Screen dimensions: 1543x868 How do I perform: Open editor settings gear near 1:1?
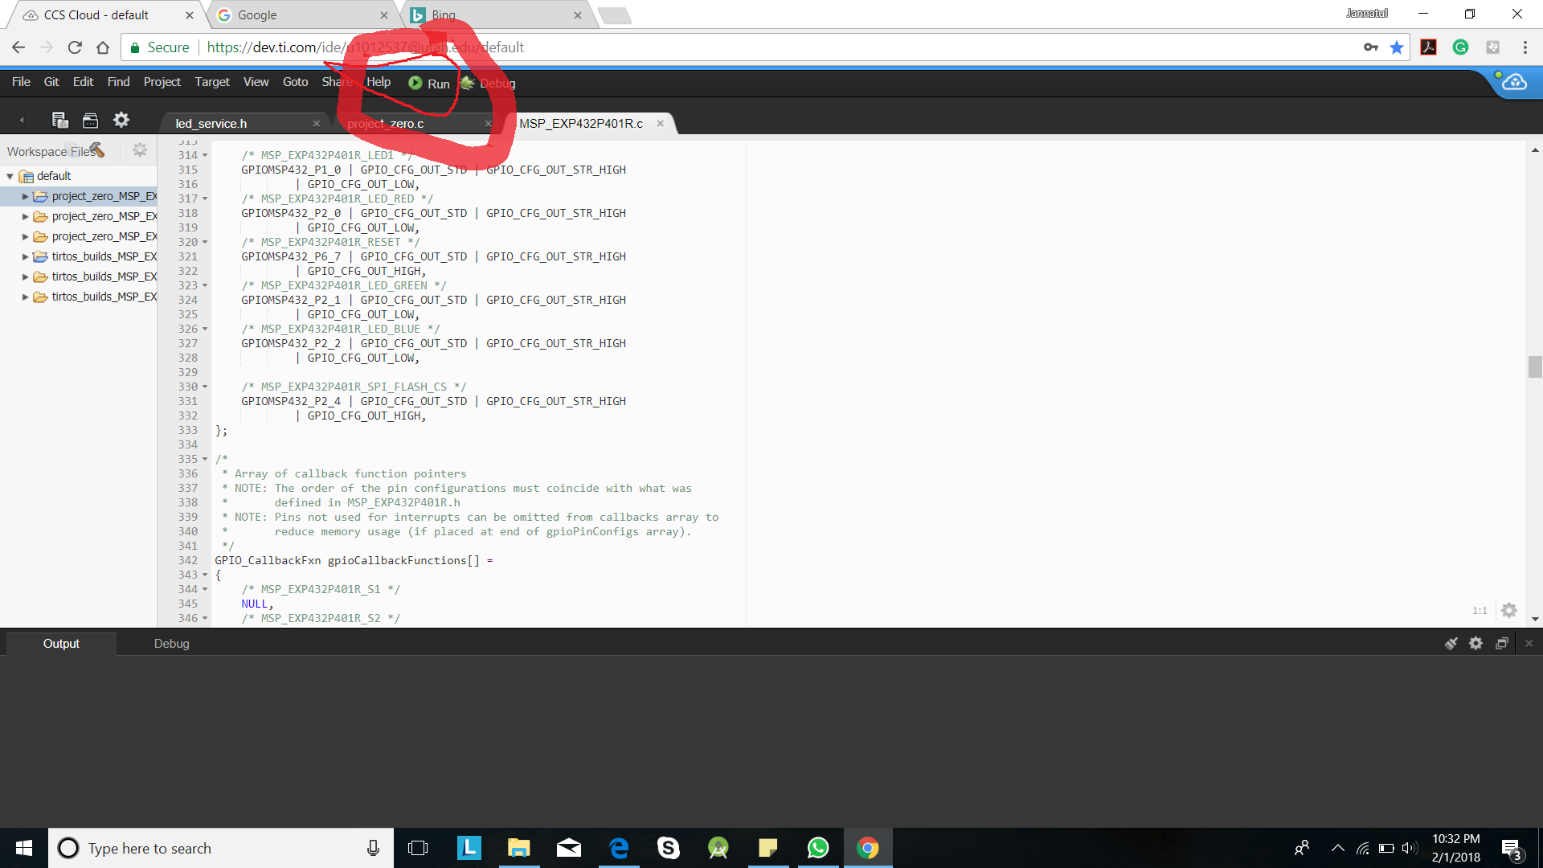point(1509,611)
